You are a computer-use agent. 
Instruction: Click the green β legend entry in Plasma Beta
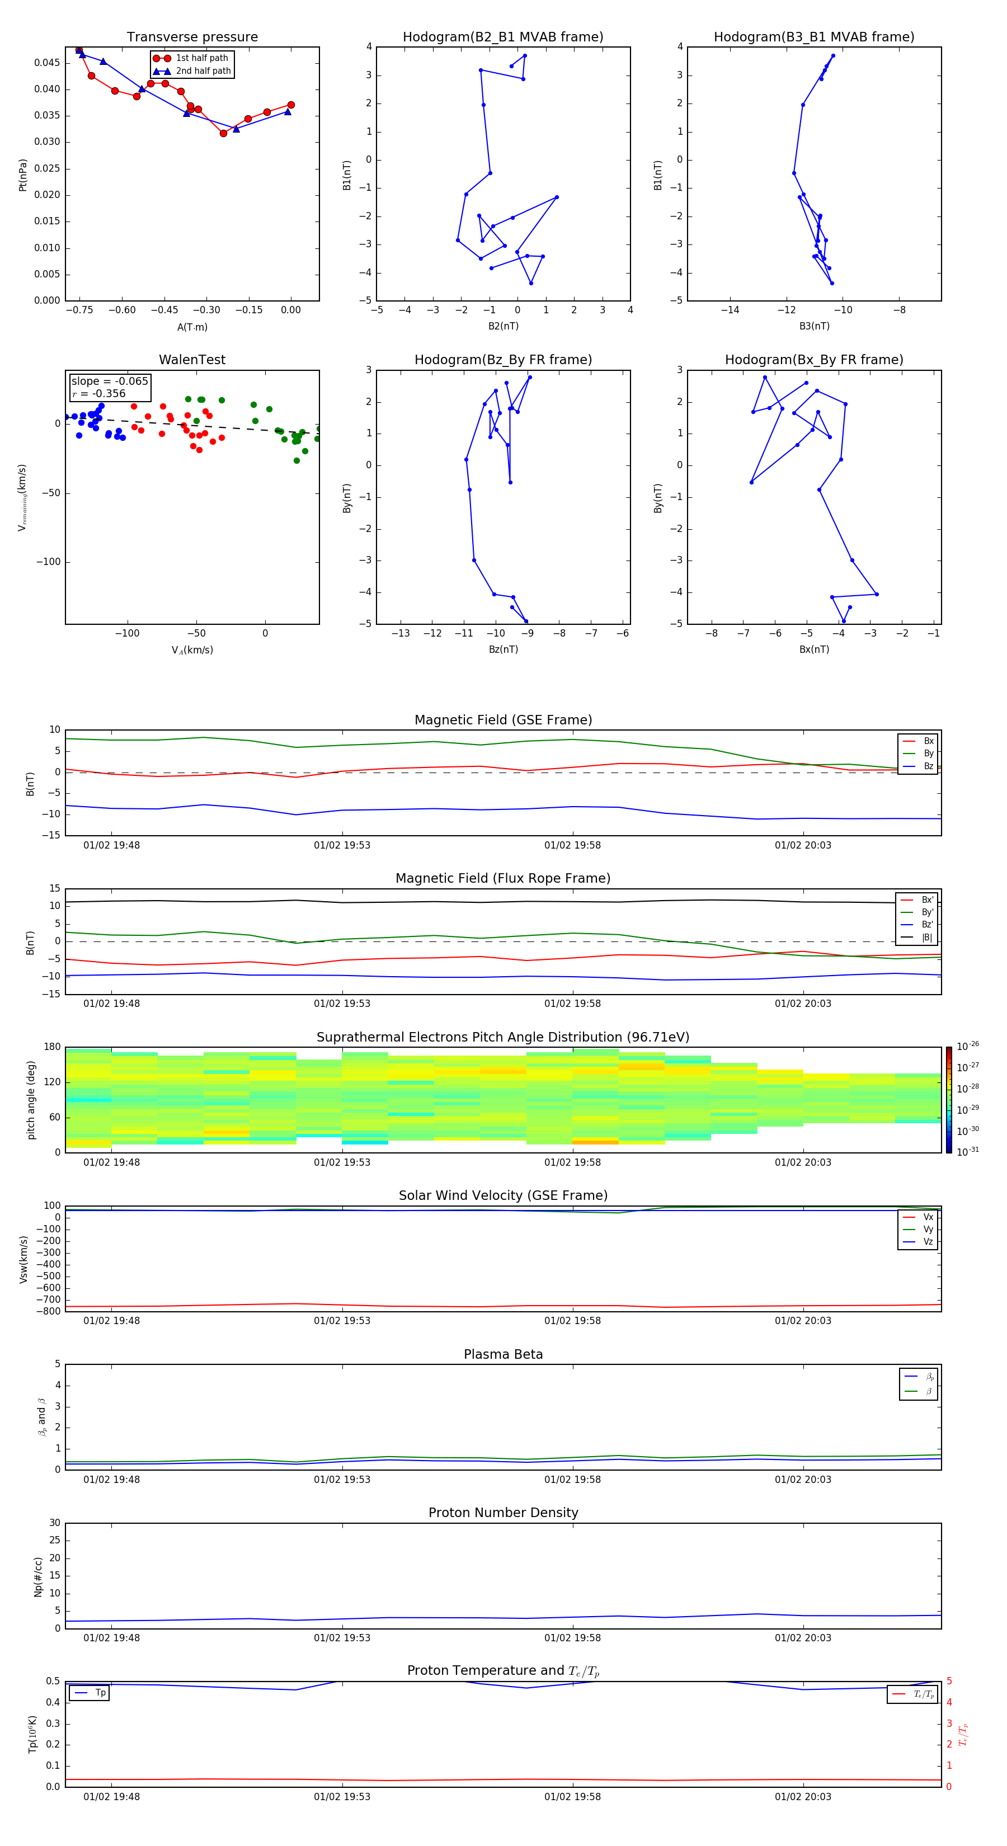click(919, 1391)
